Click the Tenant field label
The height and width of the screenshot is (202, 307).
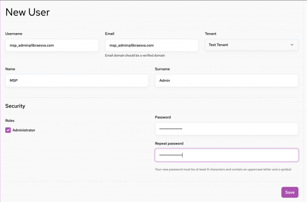click(211, 34)
